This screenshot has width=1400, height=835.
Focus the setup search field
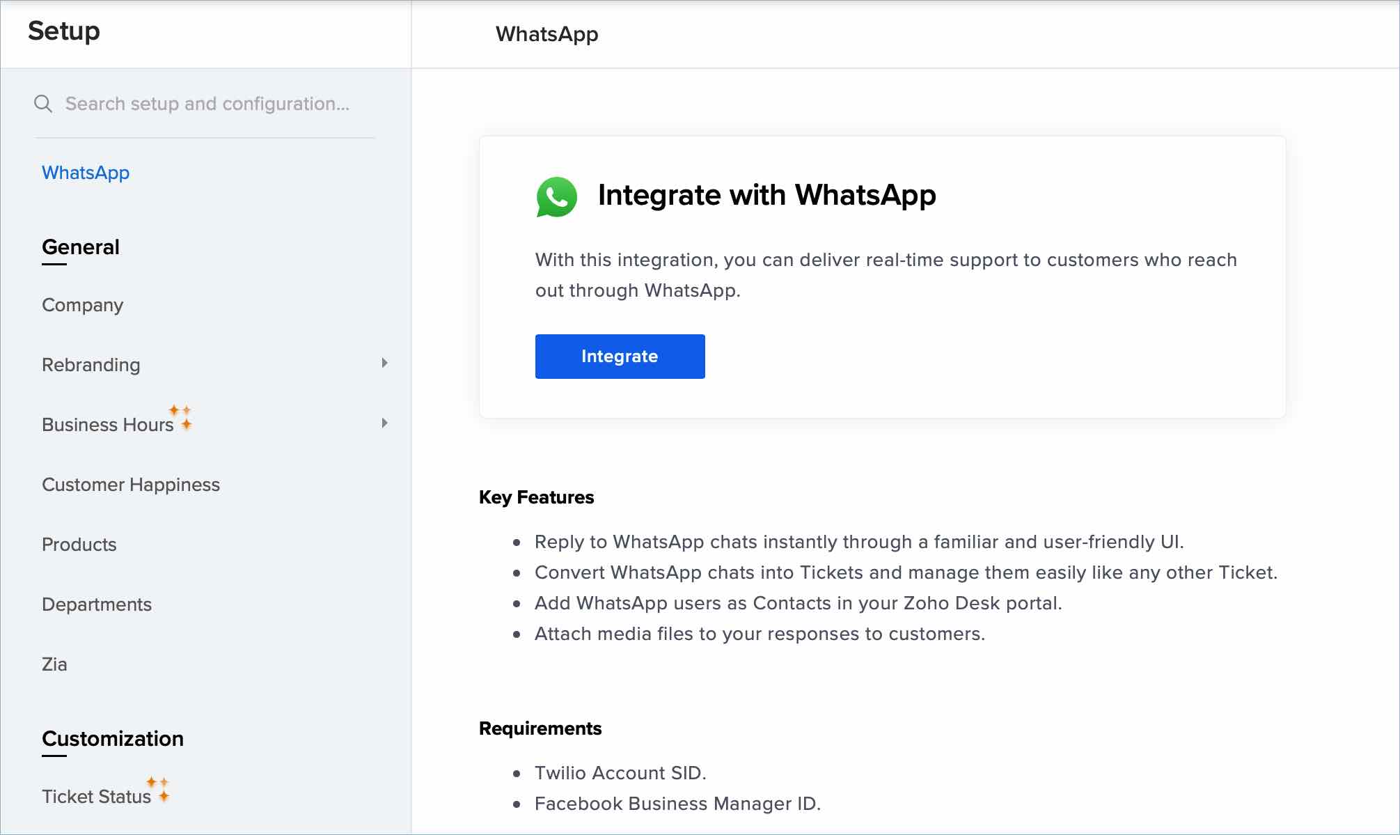(x=207, y=104)
